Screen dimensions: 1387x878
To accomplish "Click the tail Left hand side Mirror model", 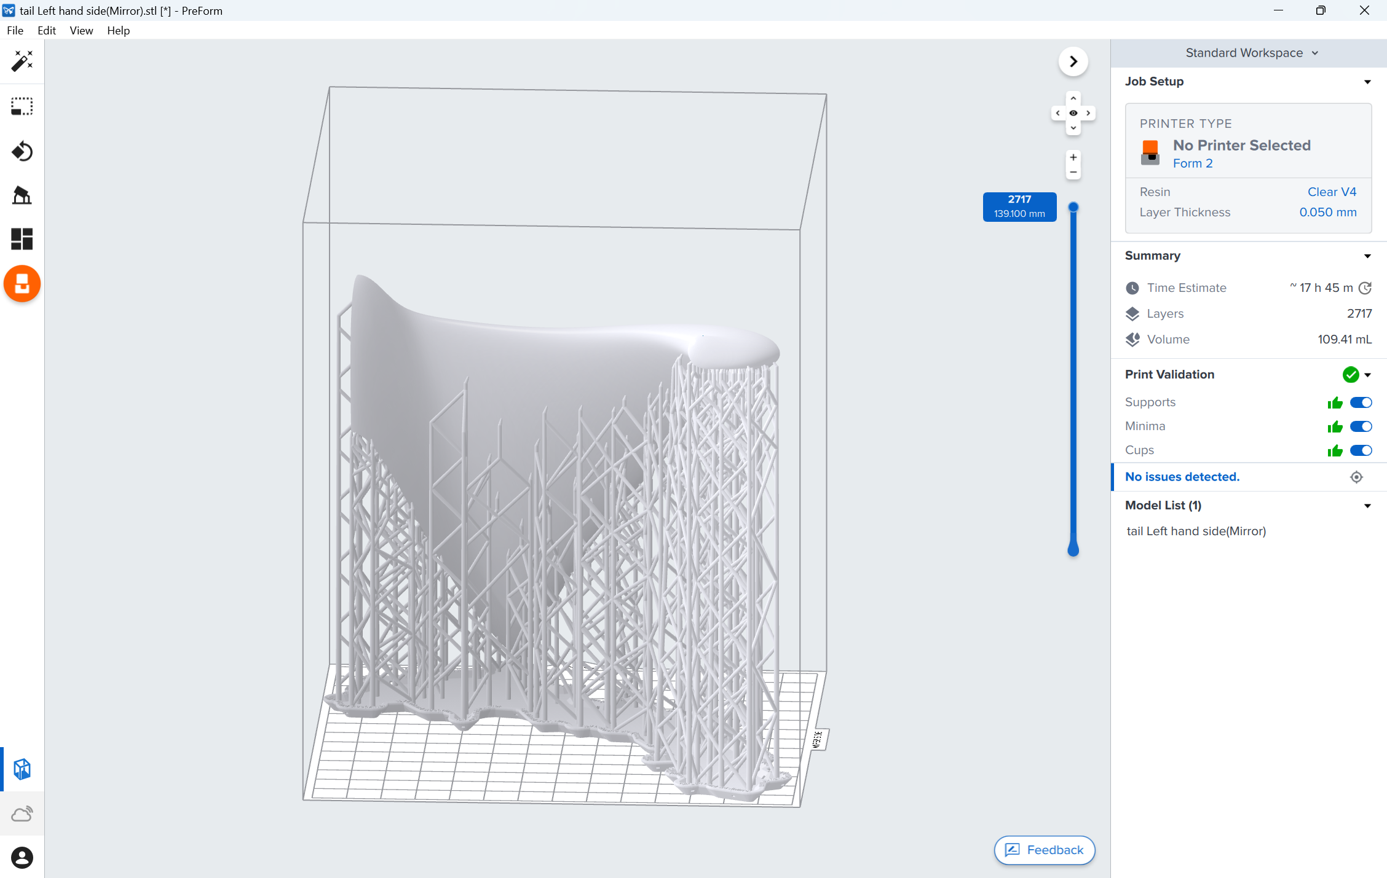I will coord(1197,530).
